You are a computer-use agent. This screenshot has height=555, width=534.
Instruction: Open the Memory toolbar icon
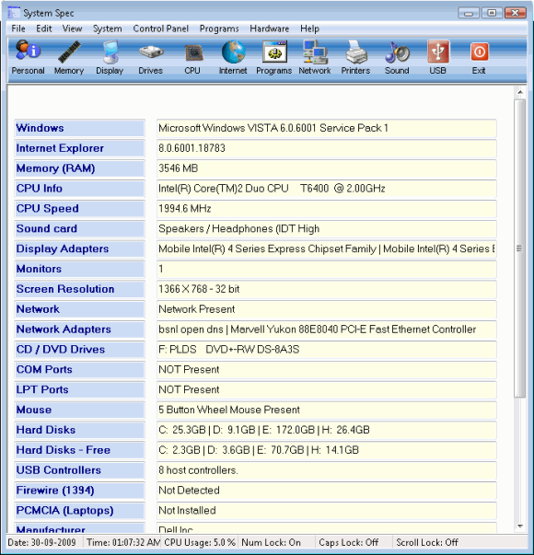click(69, 57)
